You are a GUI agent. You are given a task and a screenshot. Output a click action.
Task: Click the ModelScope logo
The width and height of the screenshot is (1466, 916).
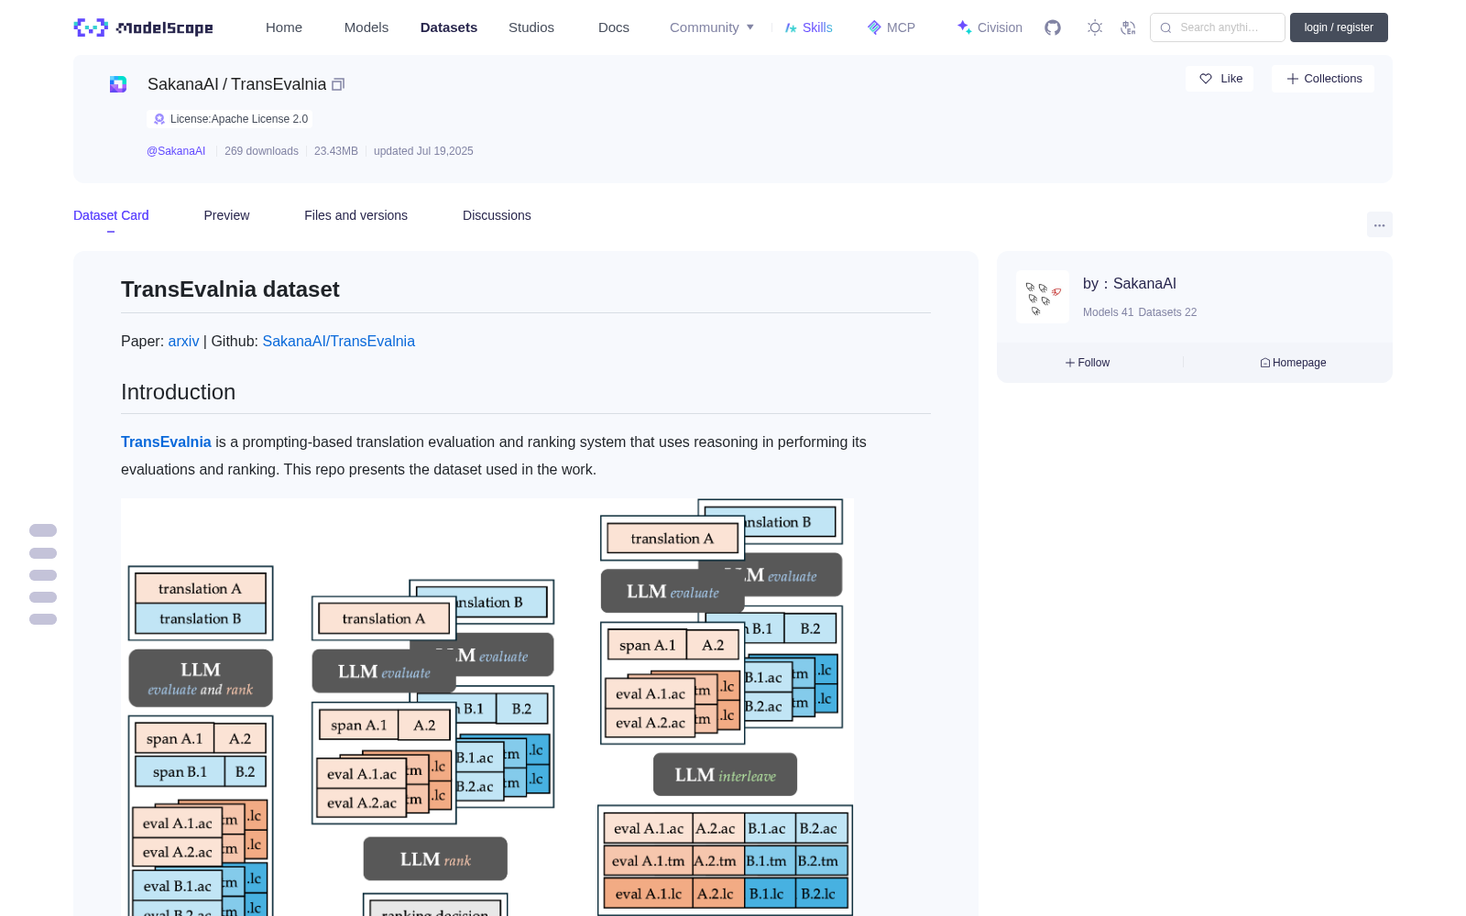143,27
